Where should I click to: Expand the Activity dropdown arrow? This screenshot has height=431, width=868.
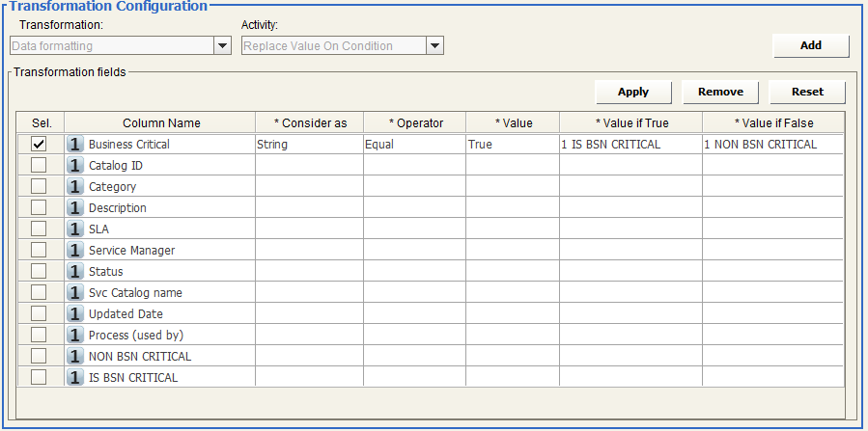pyautogui.click(x=434, y=45)
